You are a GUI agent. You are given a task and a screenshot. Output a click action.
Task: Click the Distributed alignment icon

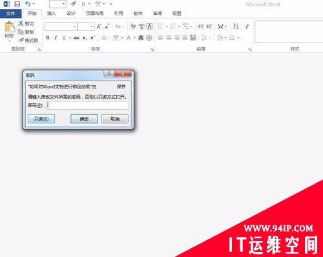[x=193, y=37]
